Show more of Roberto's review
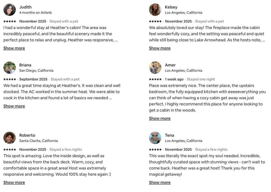271x192 pixels. pyautogui.click(x=14, y=183)
